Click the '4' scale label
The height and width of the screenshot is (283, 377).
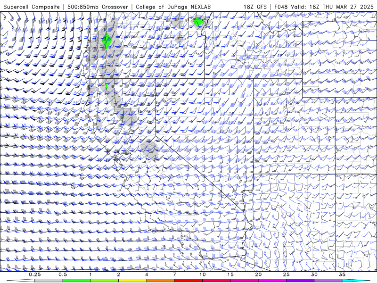[x=147, y=275]
